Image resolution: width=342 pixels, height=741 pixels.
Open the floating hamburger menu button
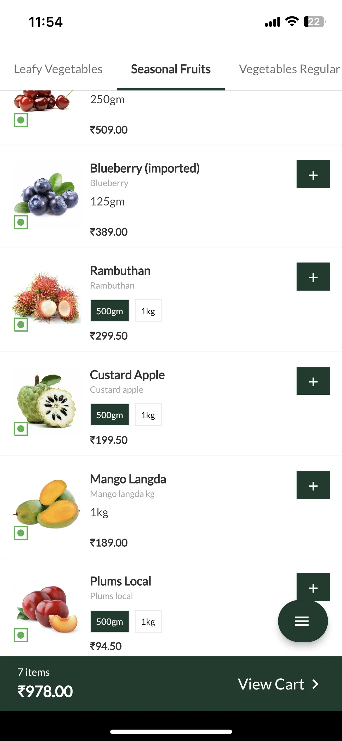pos(303,621)
